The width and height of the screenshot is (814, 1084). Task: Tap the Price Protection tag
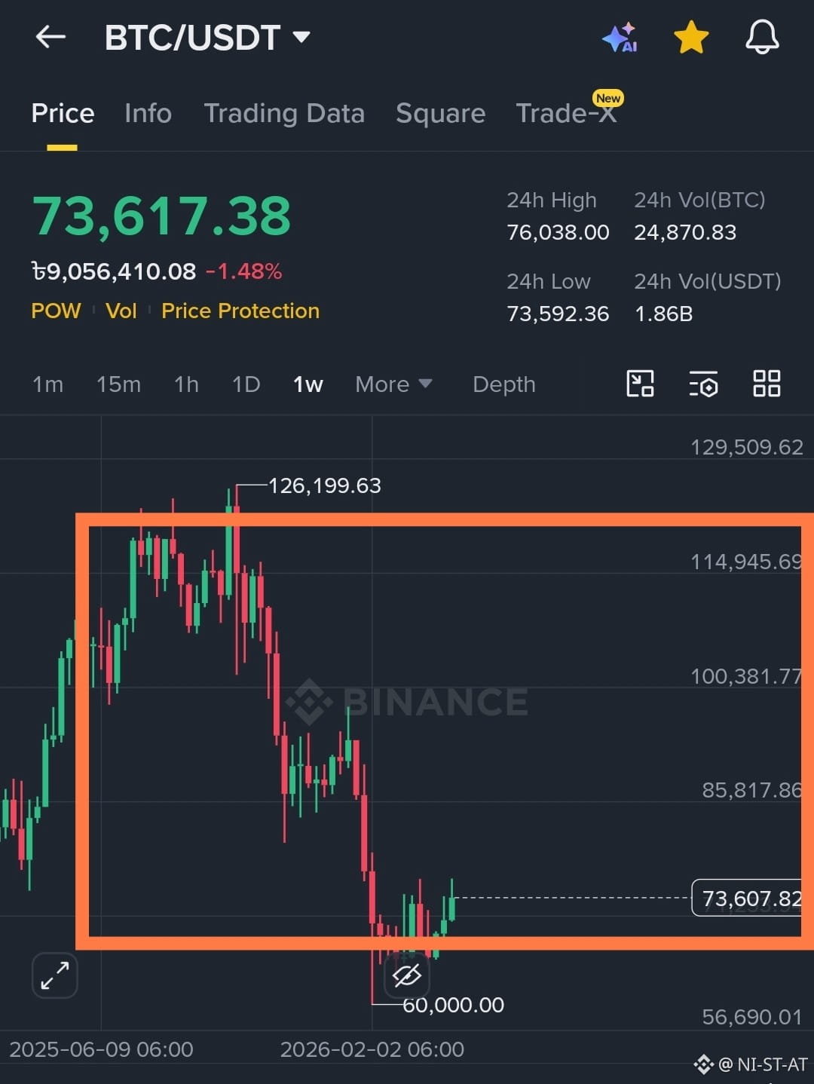coord(240,311)
